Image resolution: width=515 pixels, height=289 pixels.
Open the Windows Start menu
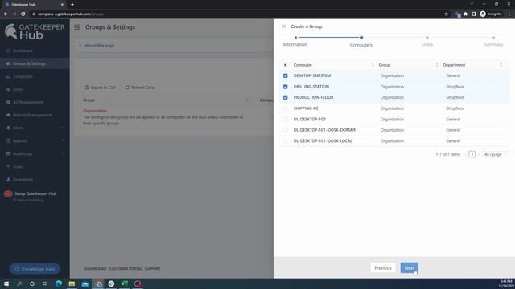point(6,283)
